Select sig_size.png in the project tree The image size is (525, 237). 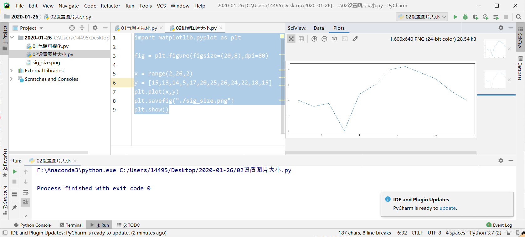[46, 62]
